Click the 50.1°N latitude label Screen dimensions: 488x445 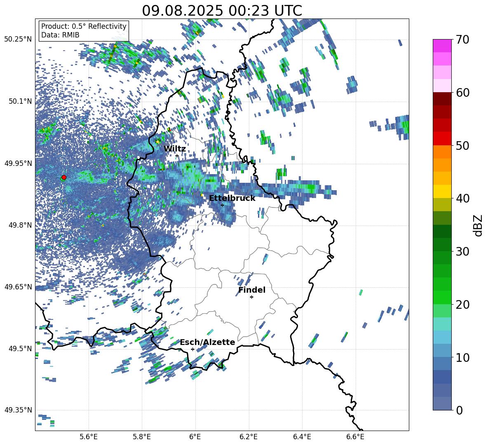[x=20, y=101]
